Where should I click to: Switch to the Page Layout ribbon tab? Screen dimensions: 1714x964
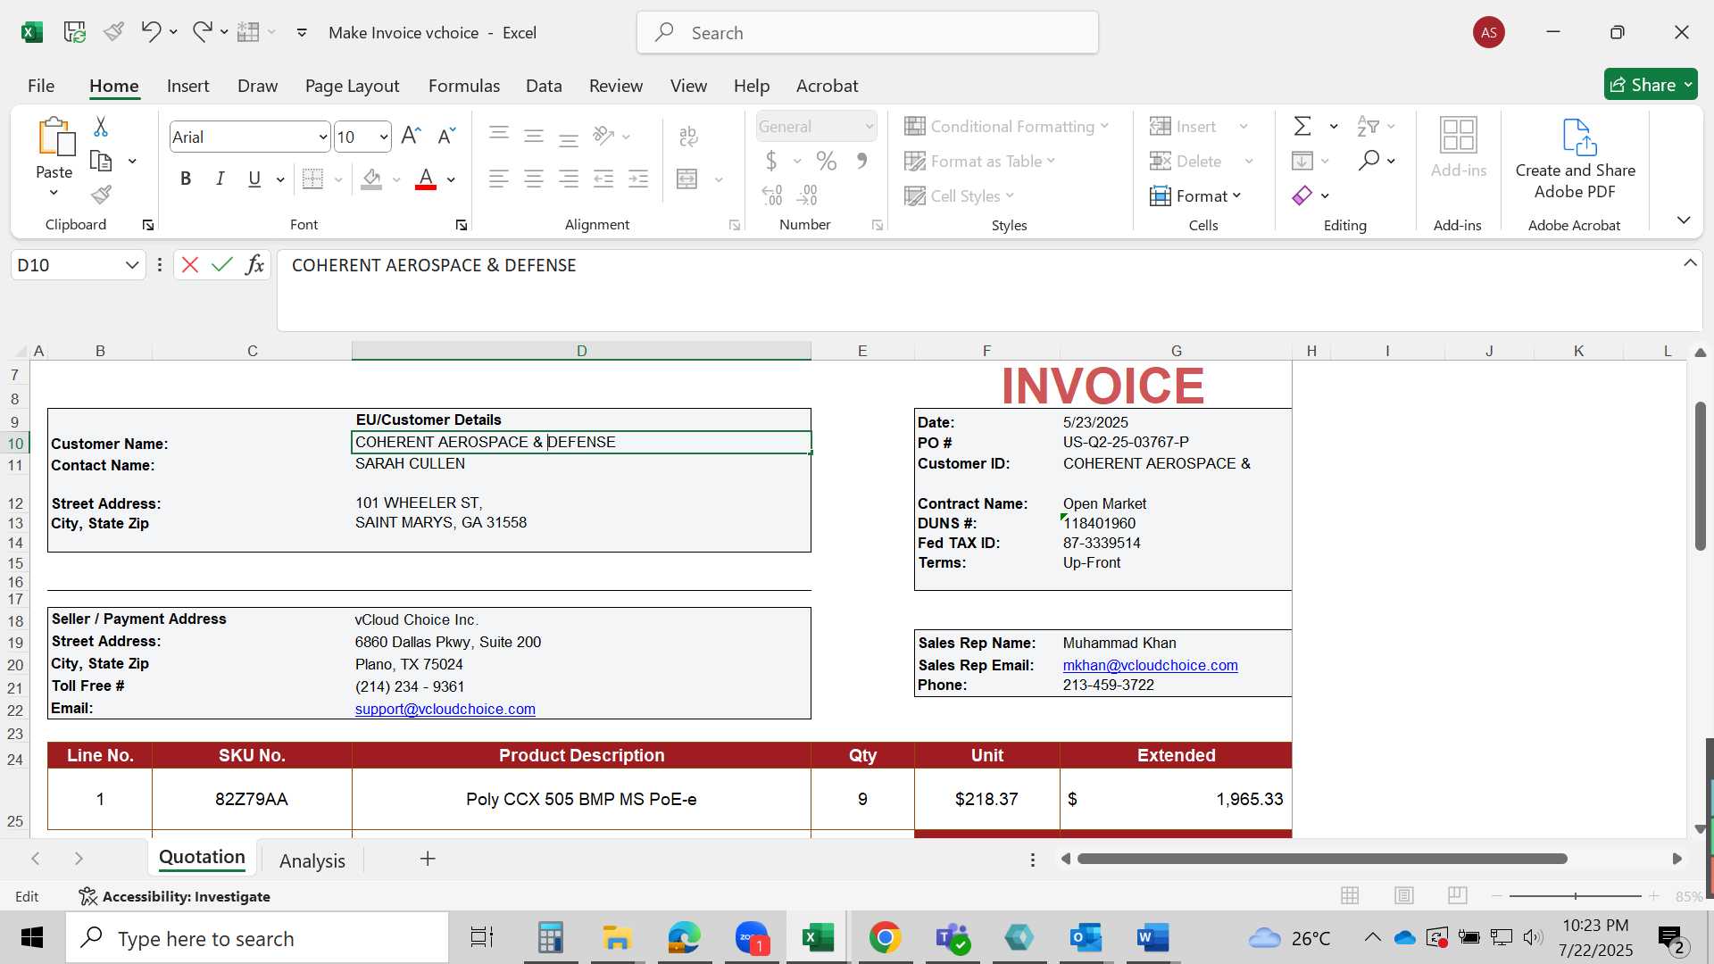pos(352,86)
